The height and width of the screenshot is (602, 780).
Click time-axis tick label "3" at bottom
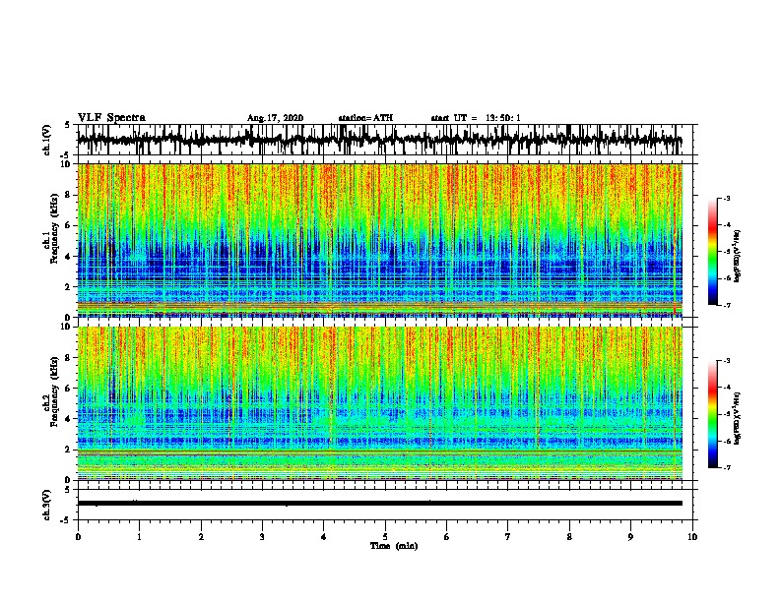[262, 537]
